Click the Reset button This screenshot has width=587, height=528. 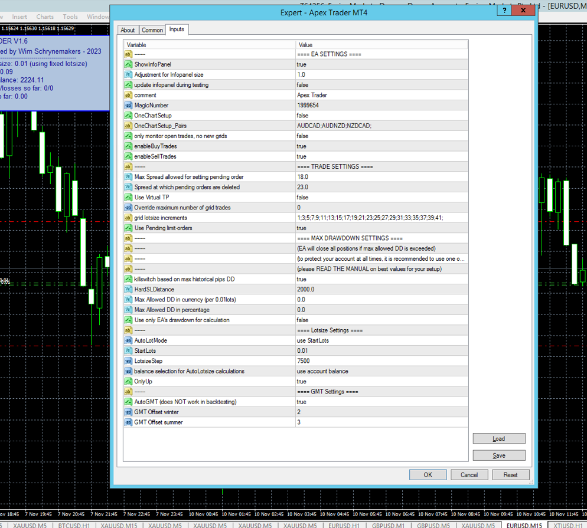(x=510, y=475)
